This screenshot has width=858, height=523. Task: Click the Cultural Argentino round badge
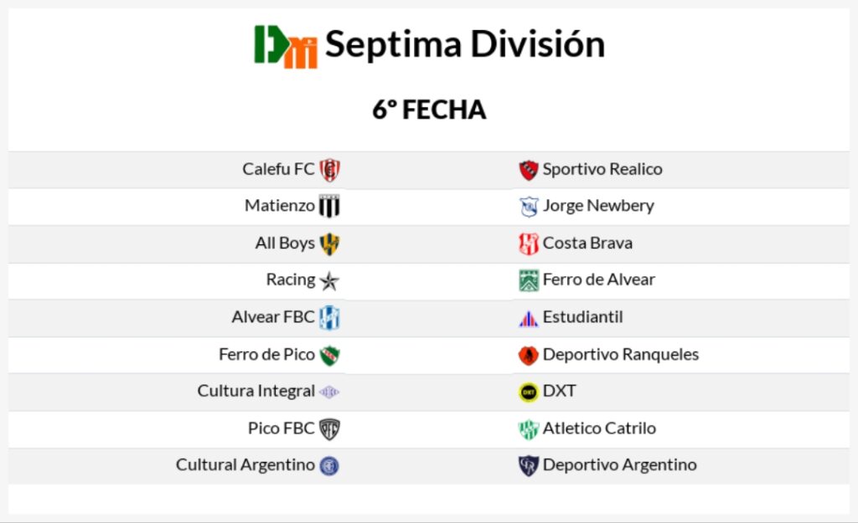click(330, 465)
